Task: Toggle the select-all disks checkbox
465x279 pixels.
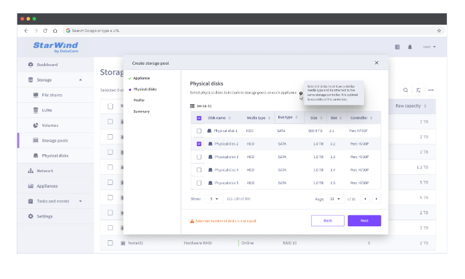Action: pyautogui.click(x=199, y=118)
